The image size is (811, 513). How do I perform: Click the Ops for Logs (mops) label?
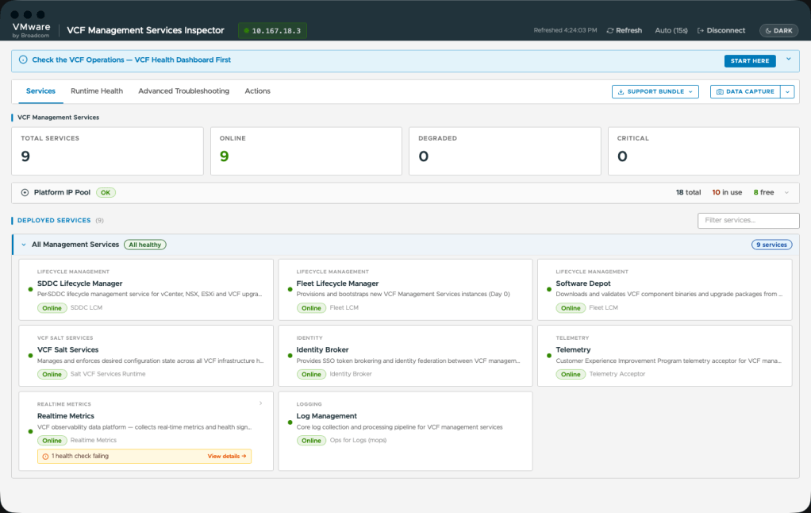click(x=358, y=440)
